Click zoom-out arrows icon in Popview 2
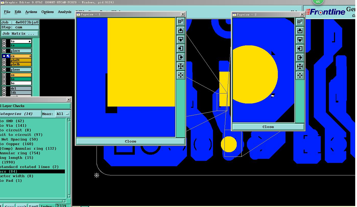 coord(300,75)
